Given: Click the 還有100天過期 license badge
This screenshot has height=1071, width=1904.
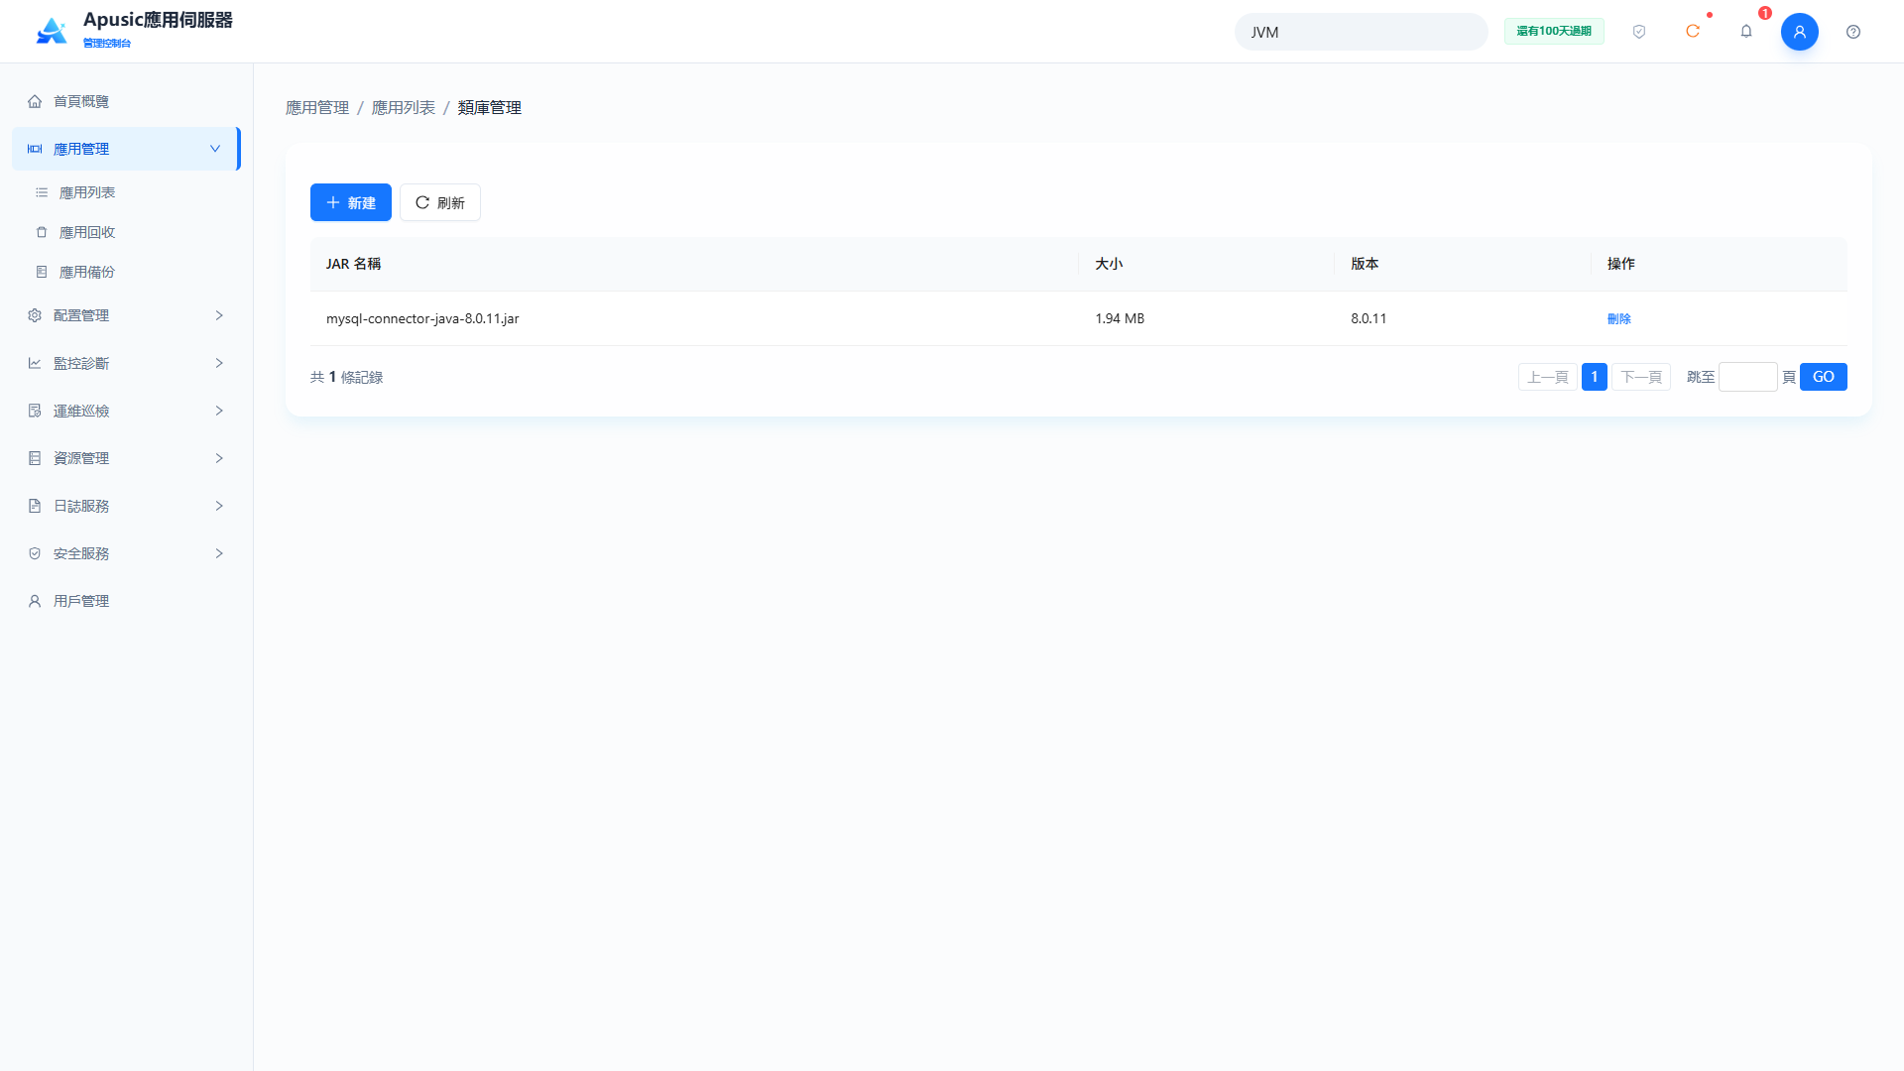Looking at the screenshot, I should pyautogui.click(x=1554, y=32).
